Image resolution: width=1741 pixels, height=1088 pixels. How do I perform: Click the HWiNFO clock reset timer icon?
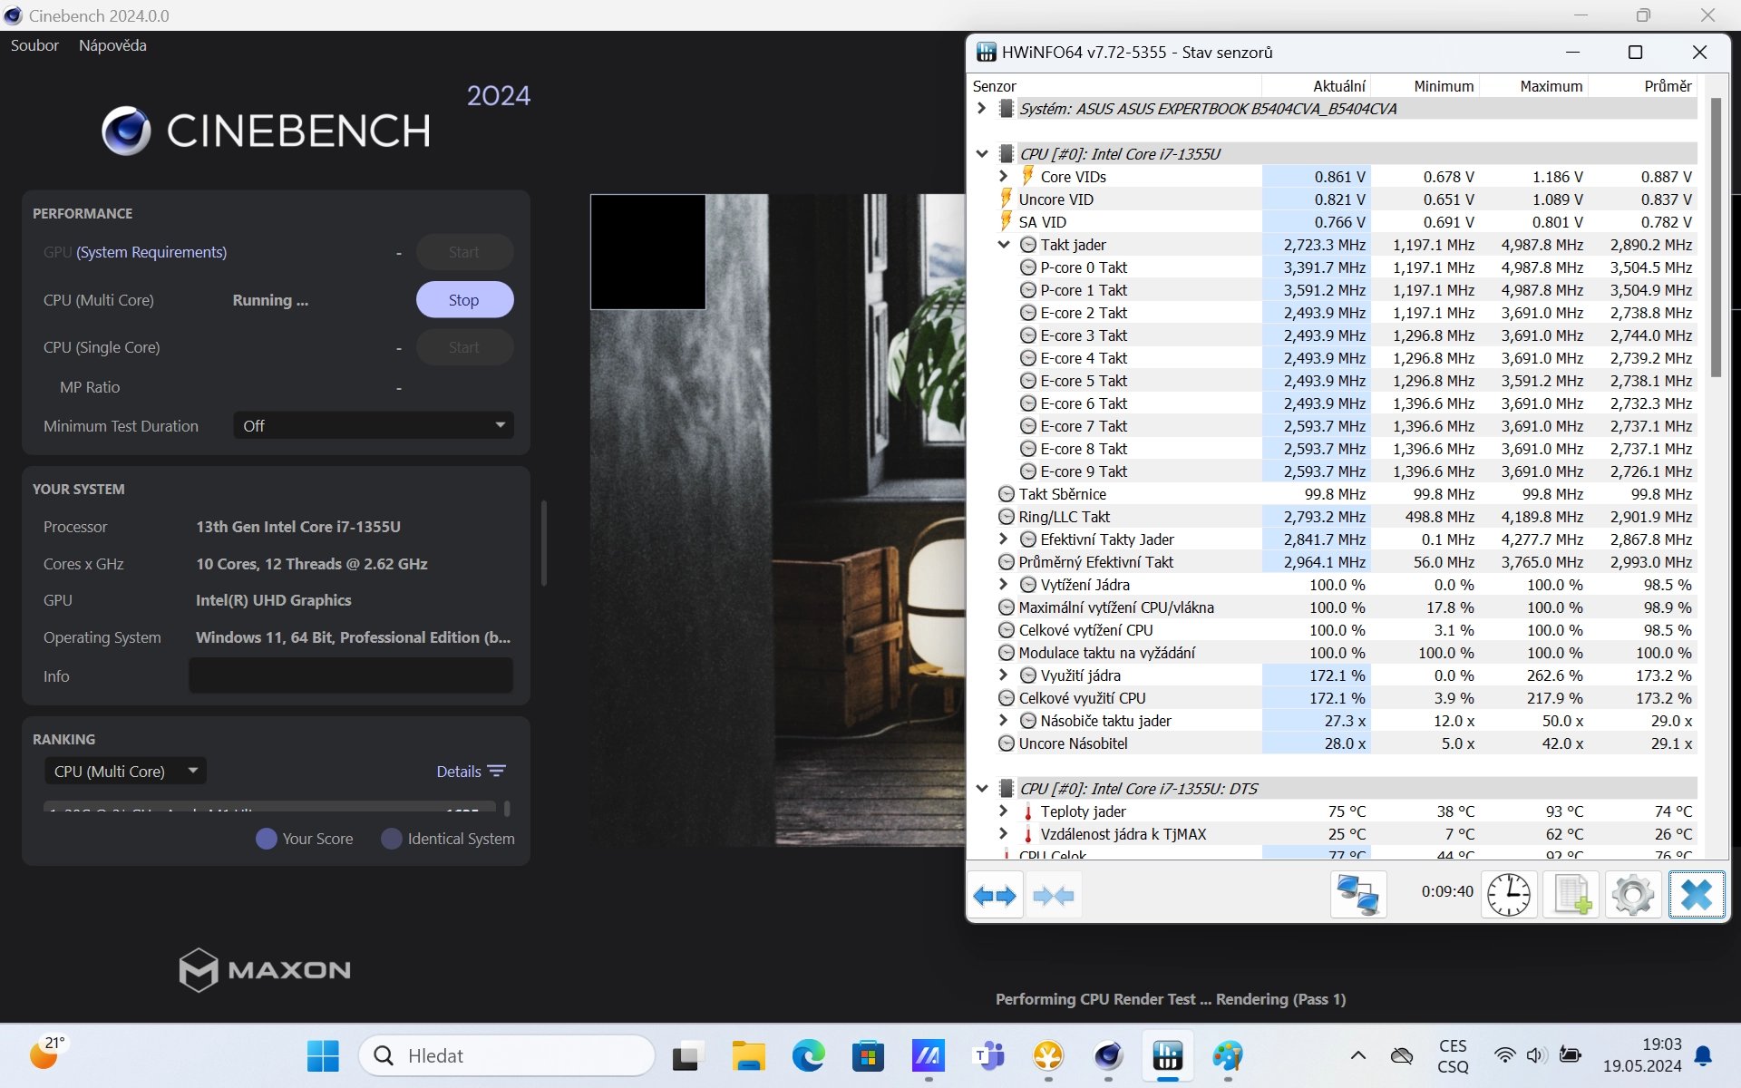[x=1509, y=895]
